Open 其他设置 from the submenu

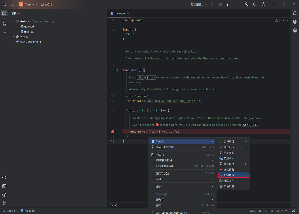click(x=233, y=186)
